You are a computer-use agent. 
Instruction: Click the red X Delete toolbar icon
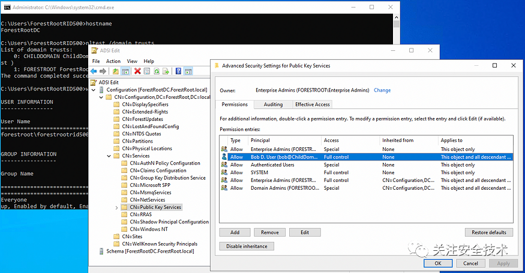point(137,71)
